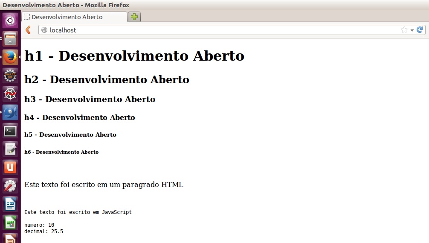Viewport: 429px width, 243px height.
Task: Launch the blue fish launcher icon
Action: [x=10, y=112]
